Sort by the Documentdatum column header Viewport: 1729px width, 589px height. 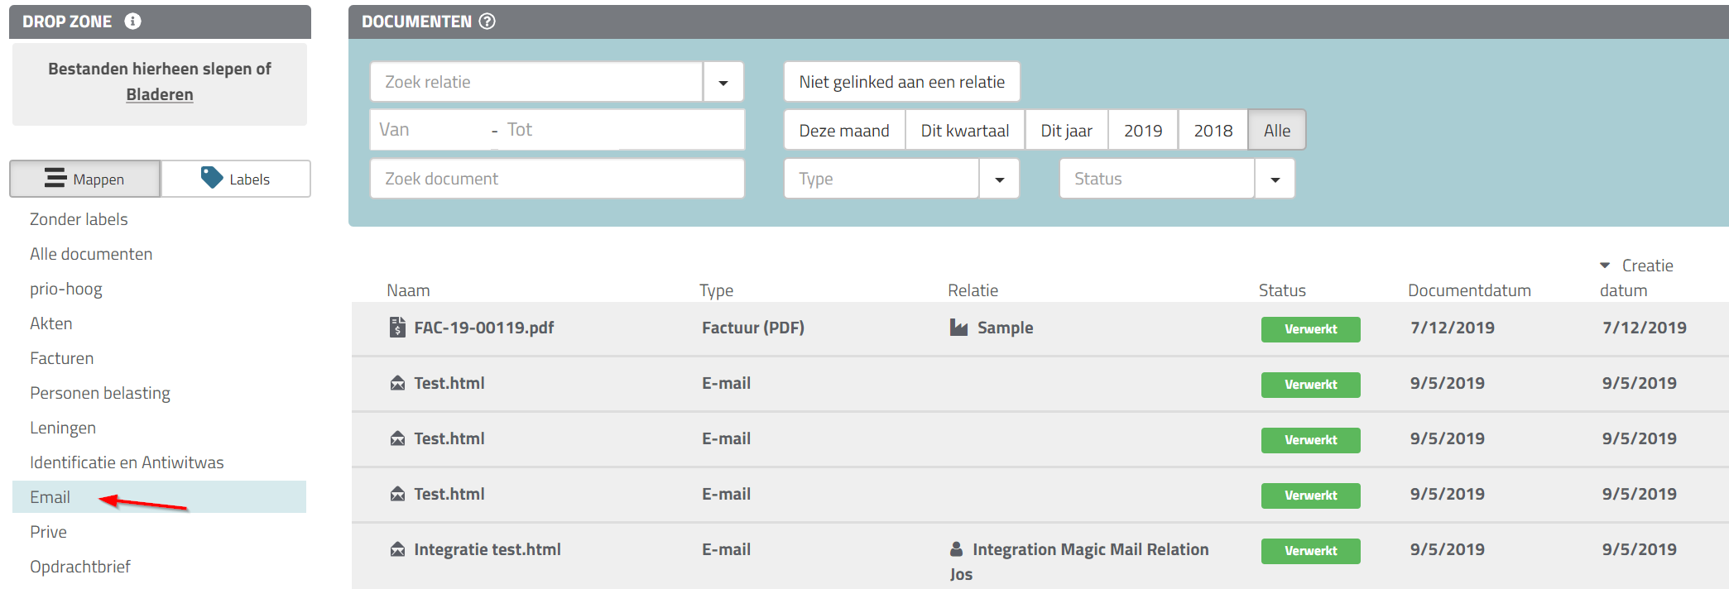tap(1469, 290)
